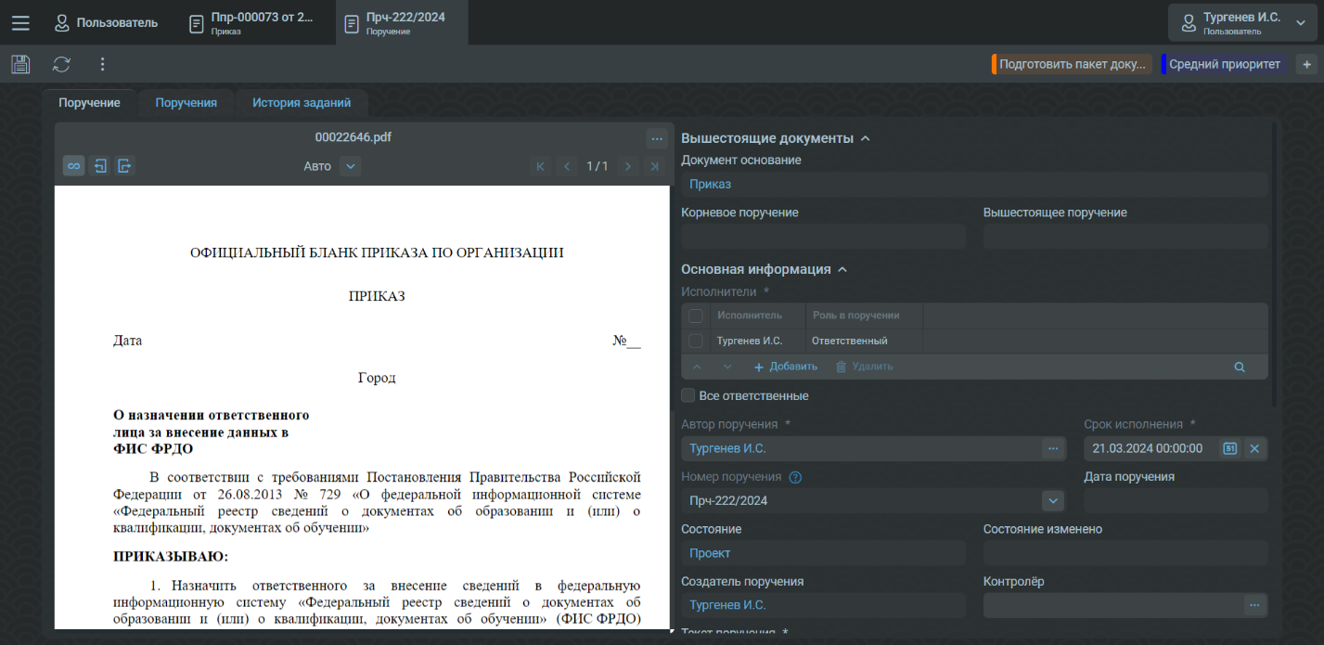Go to next page in PDF viewer

click(628, 166)
